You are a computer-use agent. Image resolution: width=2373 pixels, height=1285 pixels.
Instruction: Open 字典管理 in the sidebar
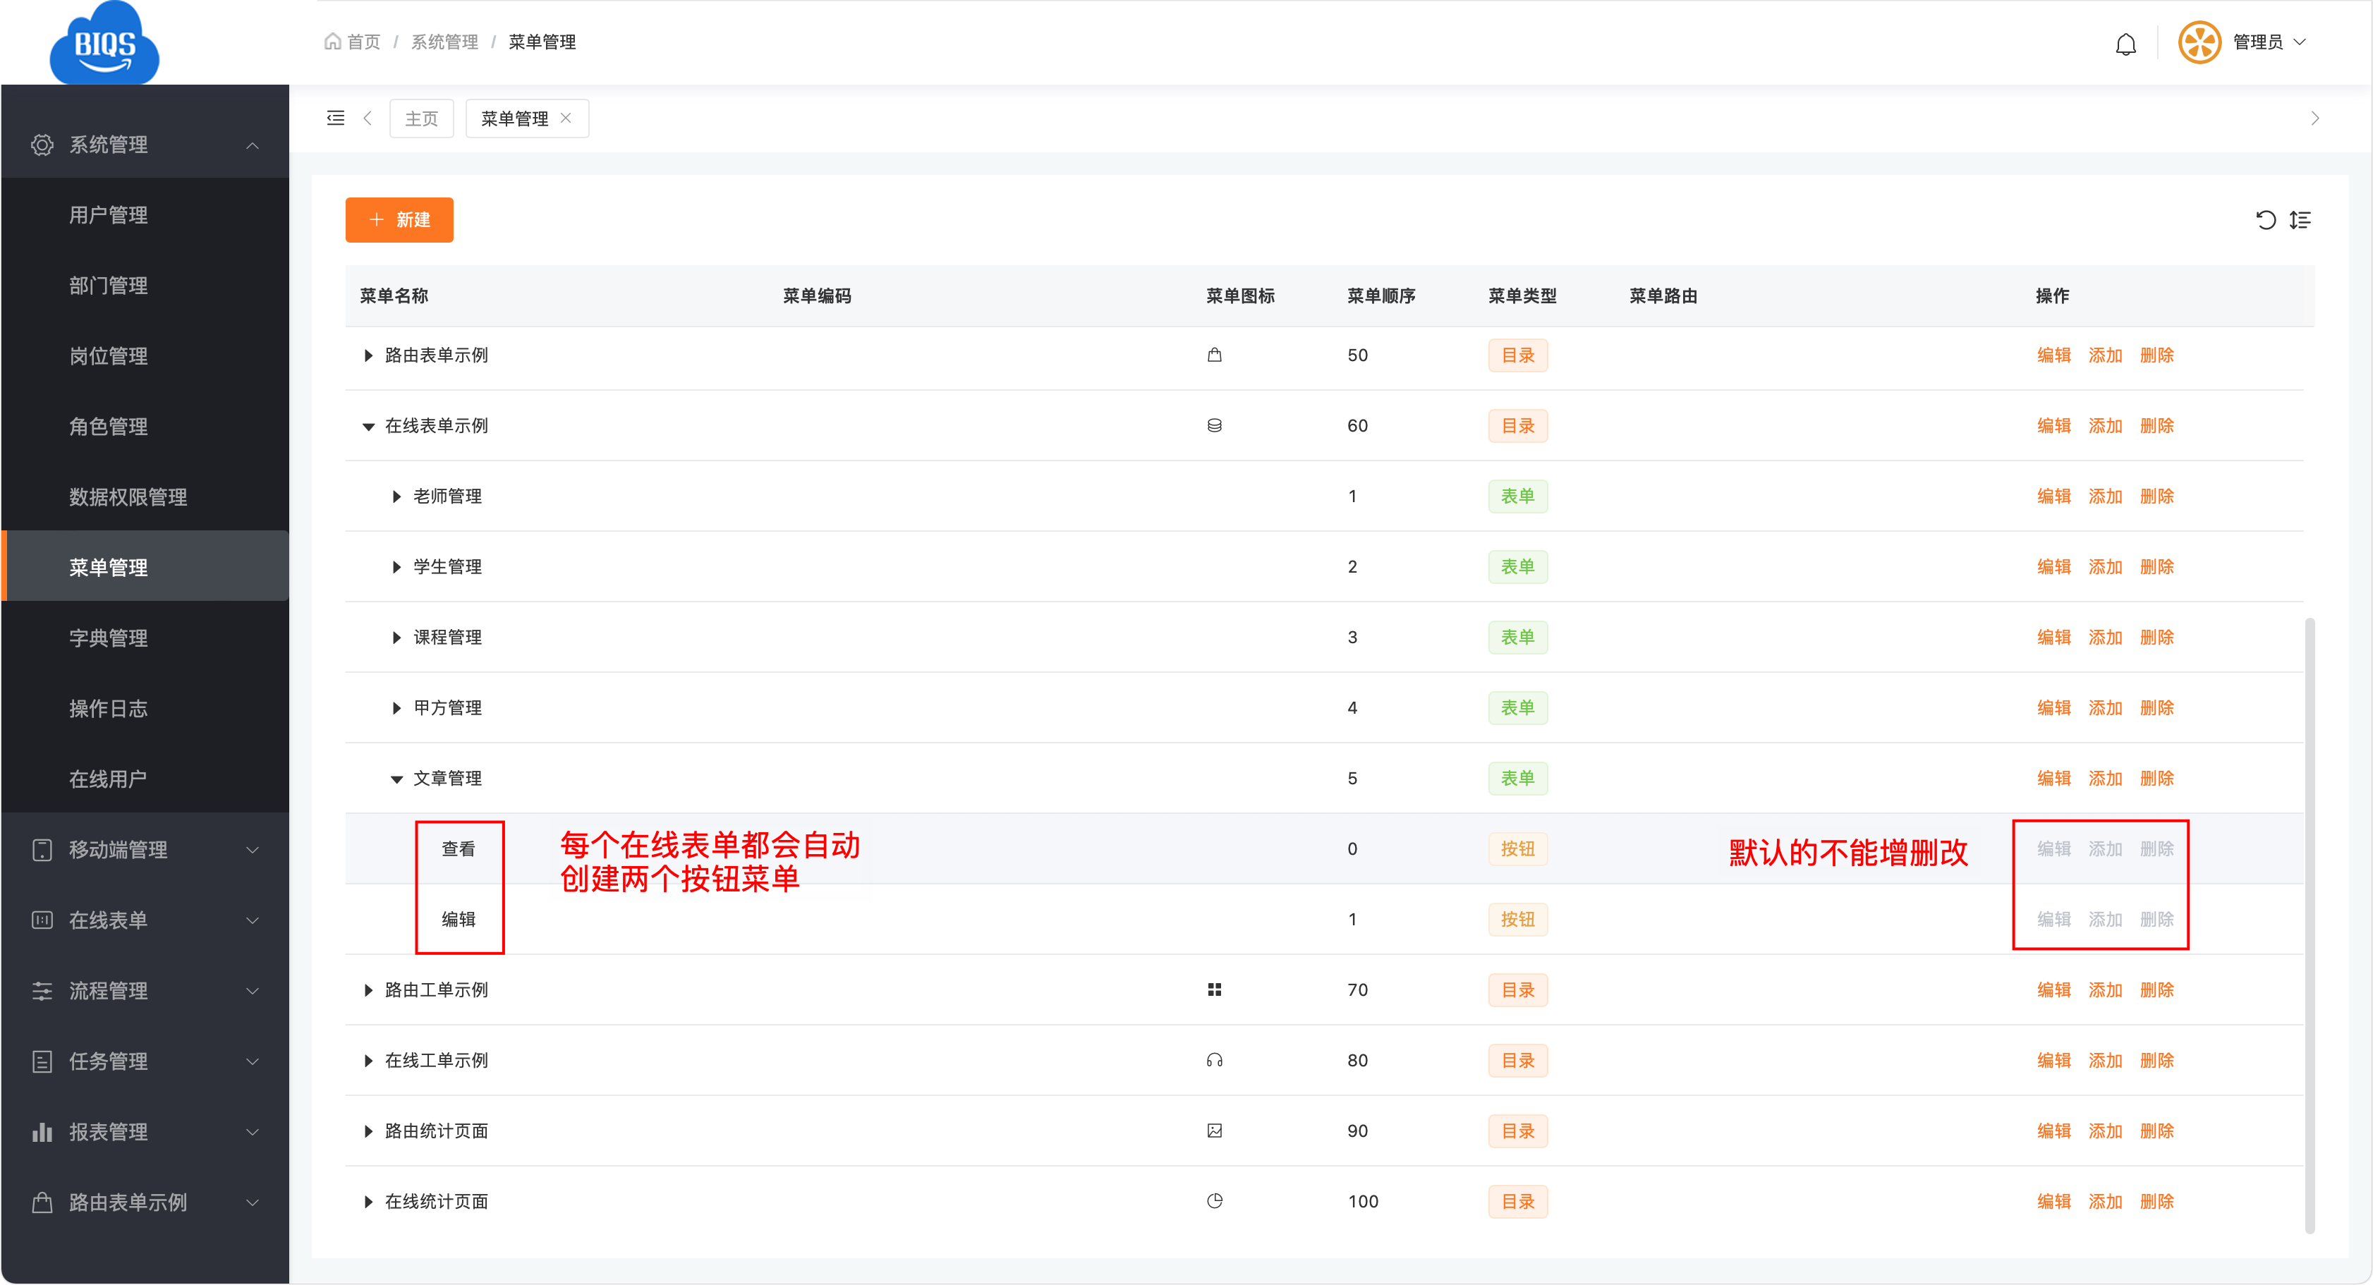pos(145,638)
